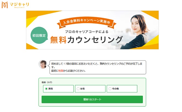Click the green 初回限定 bubble badge
182x112 pixels.
tap(39, 35)
